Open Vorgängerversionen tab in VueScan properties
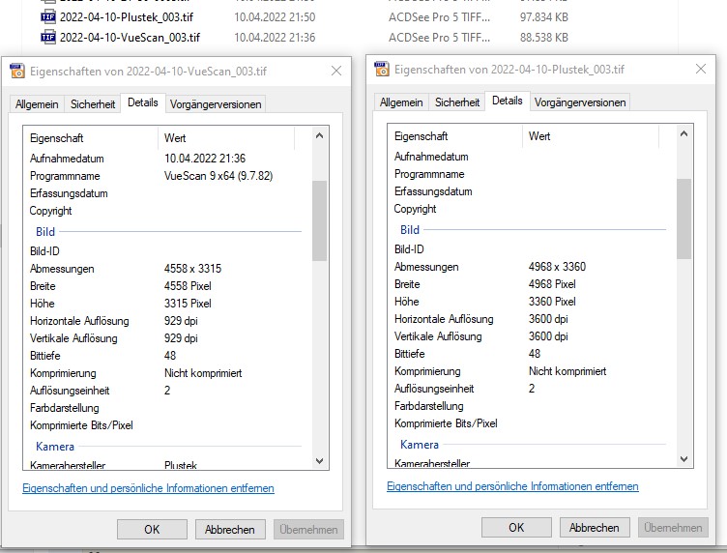Image resolution: width=727 pixels, height=553 pixels. coord(216,104)
